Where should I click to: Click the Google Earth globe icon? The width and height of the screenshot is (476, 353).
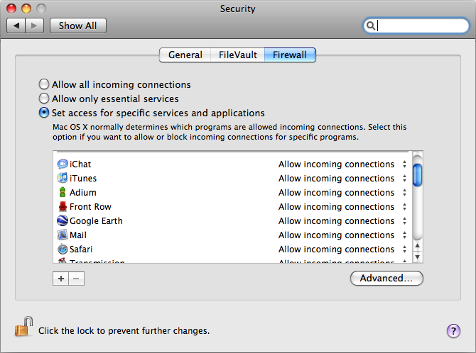(x=63, y=220)
